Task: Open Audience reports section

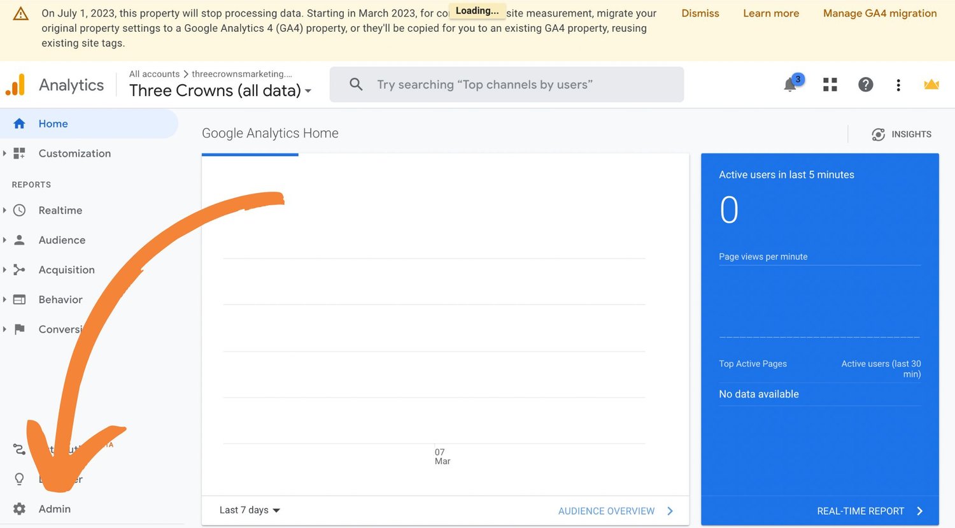Action: click(x=62, y=240)
